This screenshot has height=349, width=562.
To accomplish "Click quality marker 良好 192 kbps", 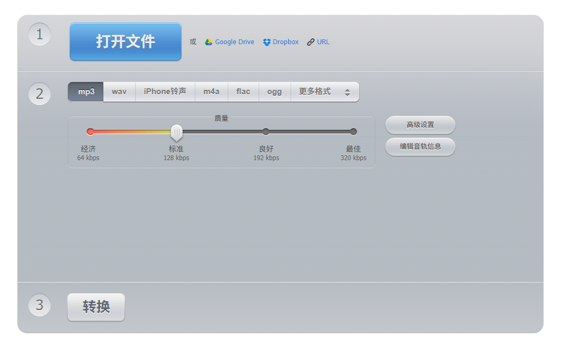I will (x=266, y=131).
